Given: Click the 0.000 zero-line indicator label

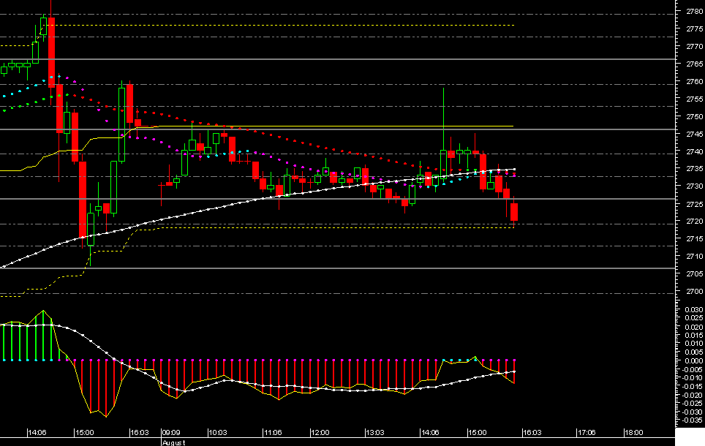Looking at the screenshot, I should [694, 360].
